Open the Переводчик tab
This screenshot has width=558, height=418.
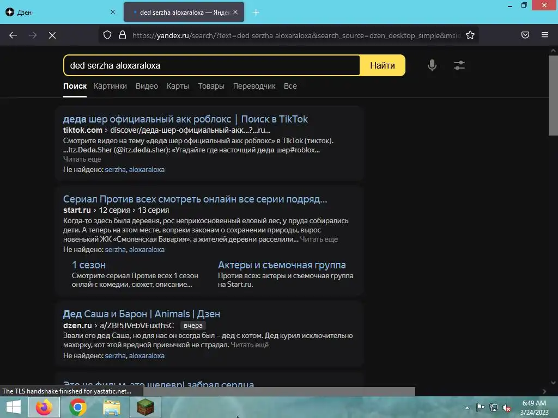click(254, 86)
